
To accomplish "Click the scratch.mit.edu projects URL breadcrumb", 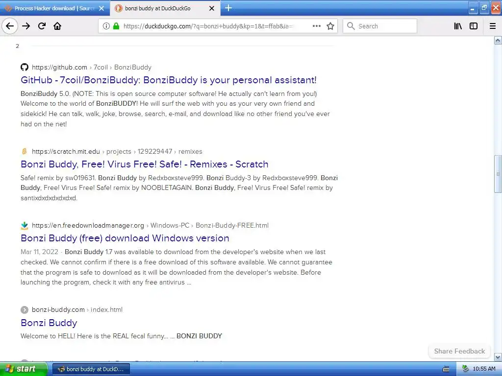I will click(117, 151).
